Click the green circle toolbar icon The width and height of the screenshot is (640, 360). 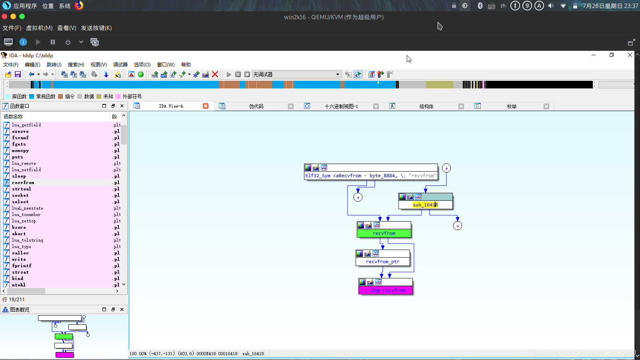pos(141,74)
